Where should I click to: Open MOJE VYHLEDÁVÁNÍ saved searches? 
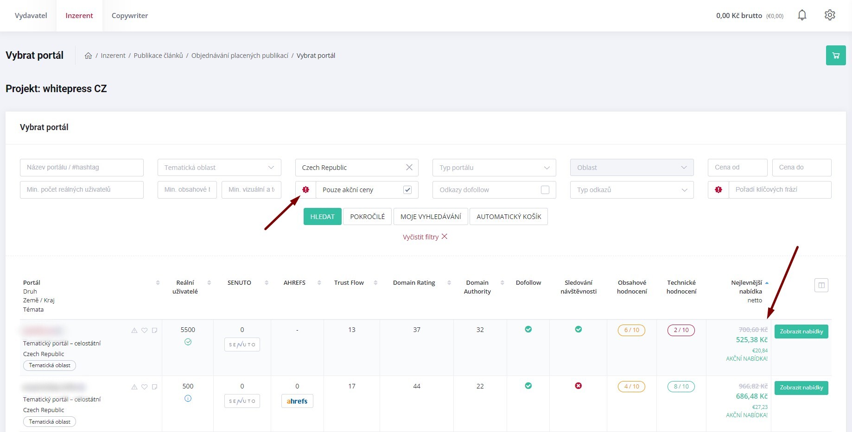point(431,217)
